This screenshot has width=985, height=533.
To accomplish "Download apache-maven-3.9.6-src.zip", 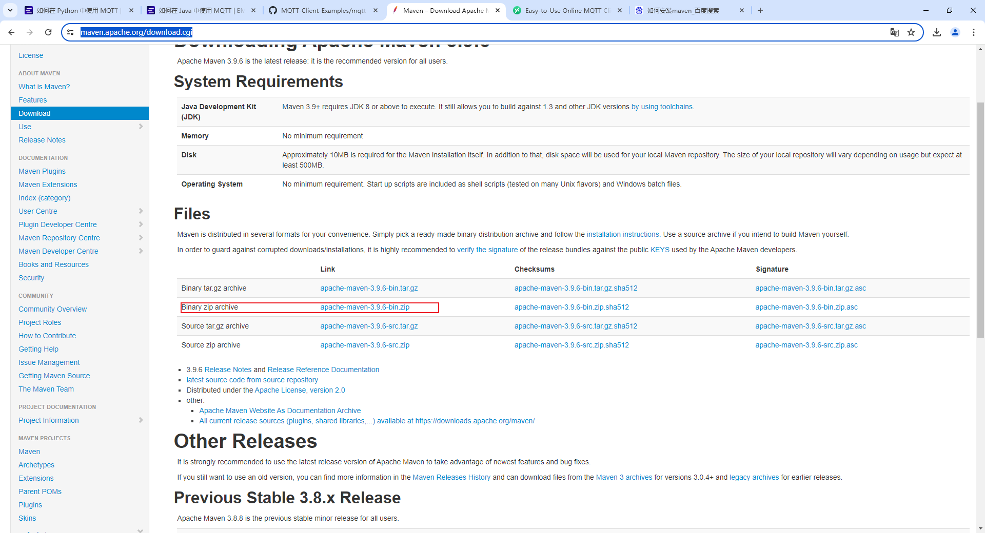I will (365, 345).
